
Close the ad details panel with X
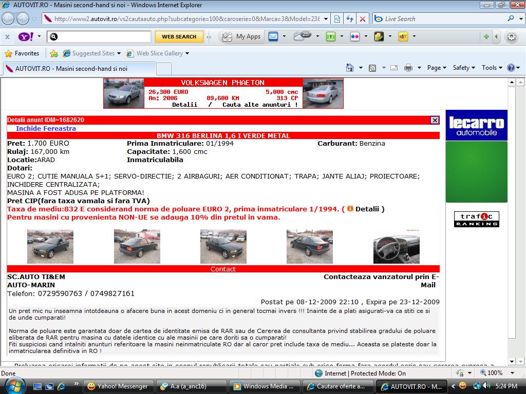pyautogui.click(x=435, y=120)
